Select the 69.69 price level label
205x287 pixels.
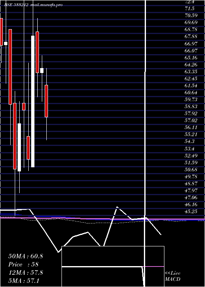(191, 23)
